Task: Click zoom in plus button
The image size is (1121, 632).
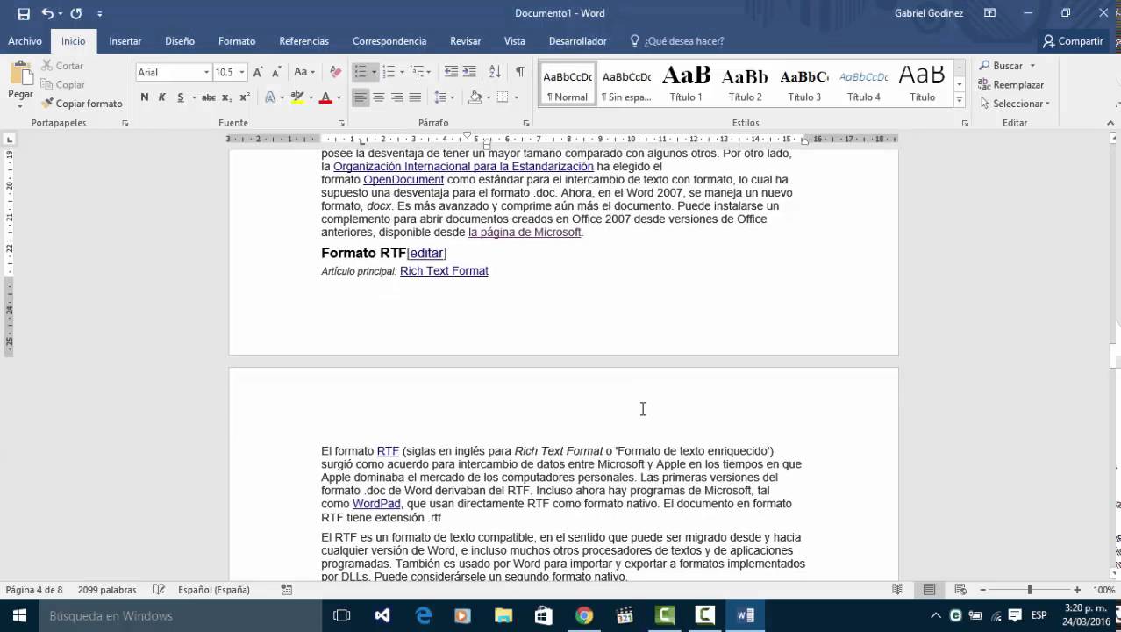Action: pos(1077,590)
